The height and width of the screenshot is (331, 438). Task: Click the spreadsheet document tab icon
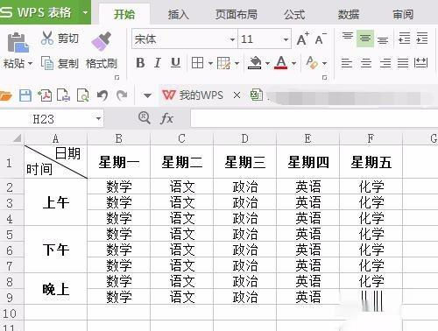coord(257,95)
